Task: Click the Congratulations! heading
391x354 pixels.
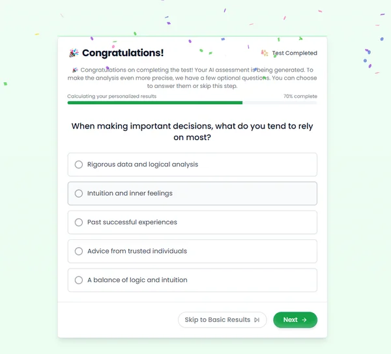Action: [123, 53]
